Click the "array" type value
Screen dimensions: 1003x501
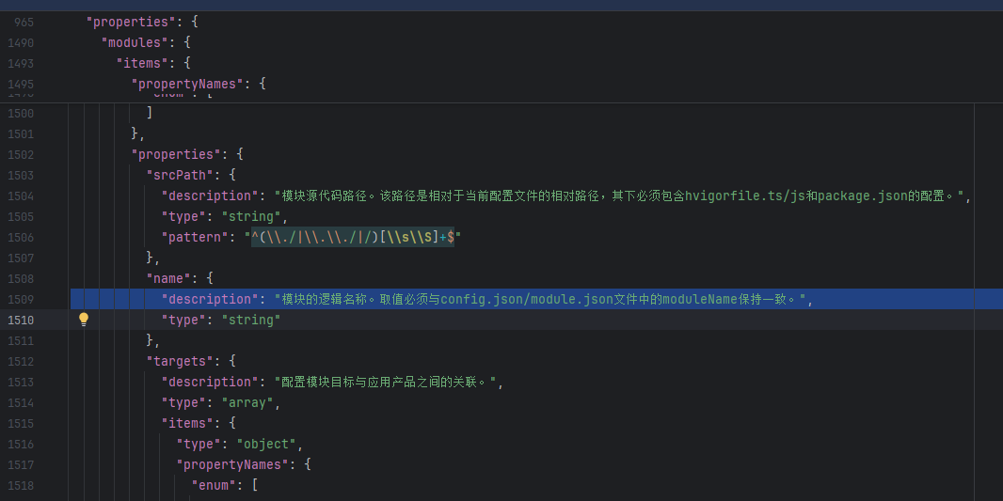[x=247, y=402]
